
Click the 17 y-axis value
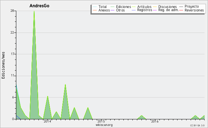[x=12, y=54]
